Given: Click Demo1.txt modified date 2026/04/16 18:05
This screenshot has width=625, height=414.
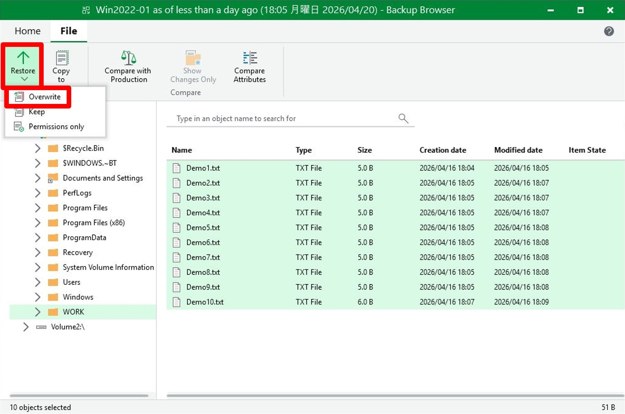Looking at the screenshot, I should [x=521, y=168].
